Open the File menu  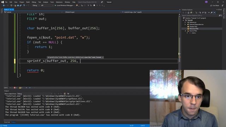click(6, 2)
